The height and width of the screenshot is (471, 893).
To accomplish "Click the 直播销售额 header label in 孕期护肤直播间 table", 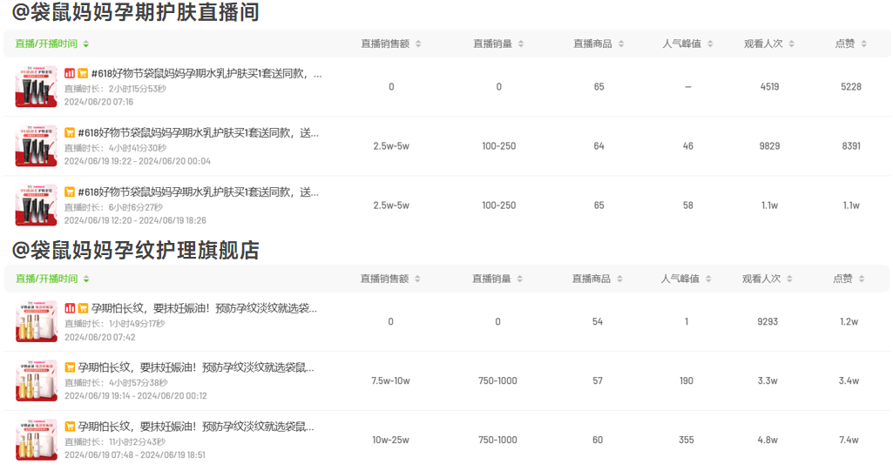I will pyautogui.click(x=385, y=44).
